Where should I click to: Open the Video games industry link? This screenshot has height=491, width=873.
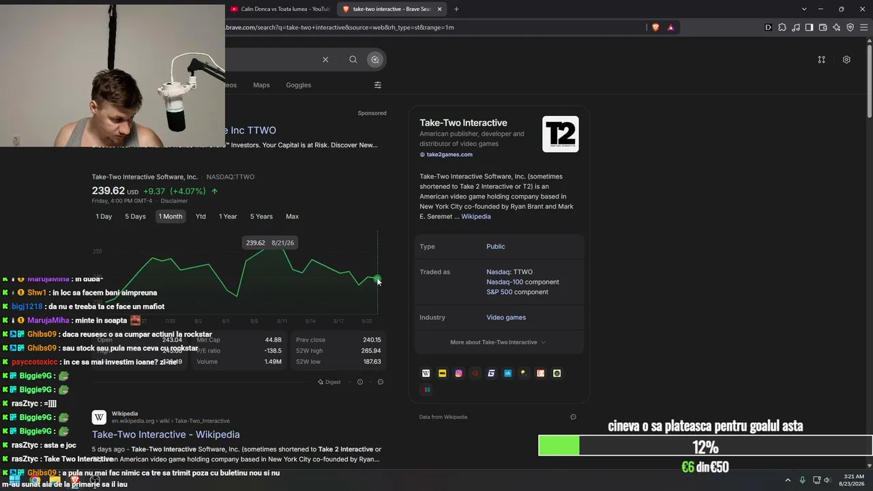506,317
